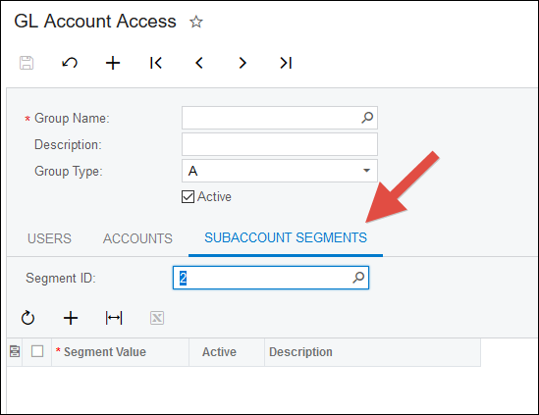Fit grid columns to width
The width and height of the screenshot is (539, 415).
click(x=114, y=318)
